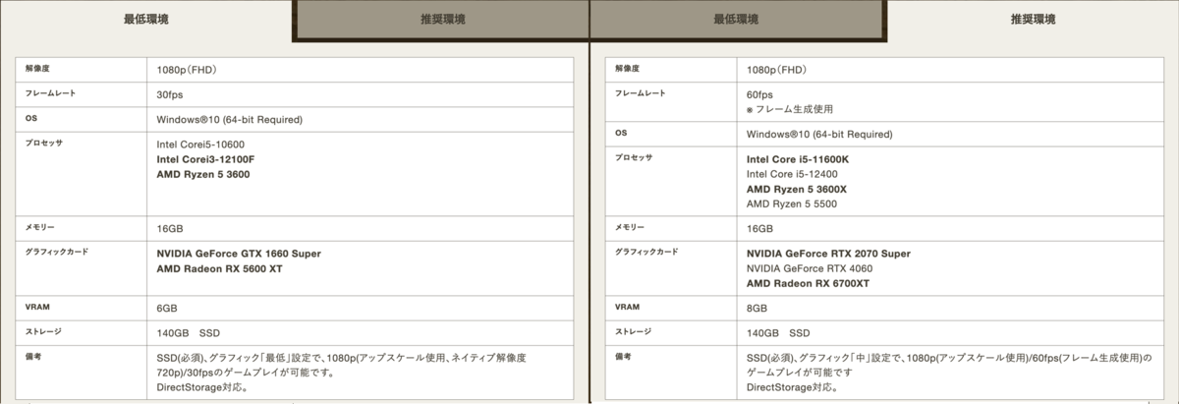Click the AMD Ryzen 5 5500 entry

(792, 203)
